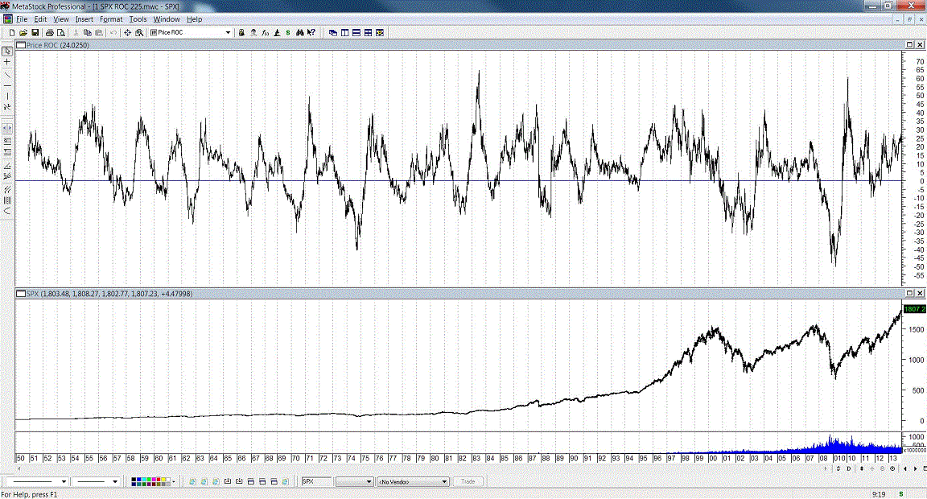Click the binoculars search icon
This screenshot has width=927, height=499.
pyautogui.click(x=299, y=32)
